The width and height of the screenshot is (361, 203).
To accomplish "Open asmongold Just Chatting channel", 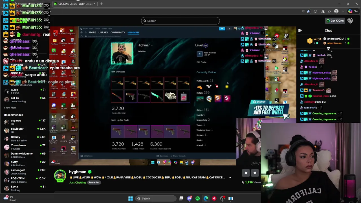I will [x=25, y=171].
